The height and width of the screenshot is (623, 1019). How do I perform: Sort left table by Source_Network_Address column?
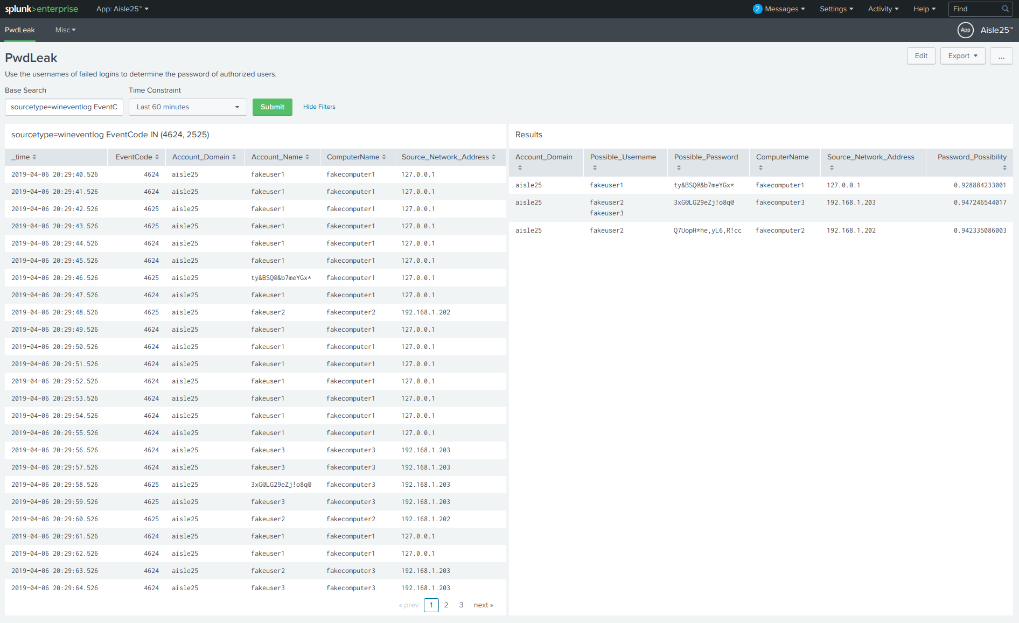[x=449, y=157]
